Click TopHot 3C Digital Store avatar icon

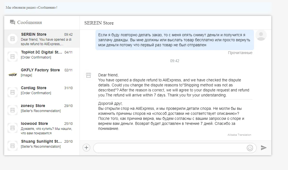click(13, 57)
